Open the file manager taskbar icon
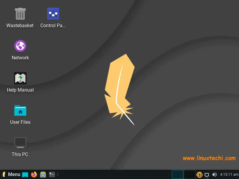Viewport: 239px width, 179px height. tap(43, 175)
